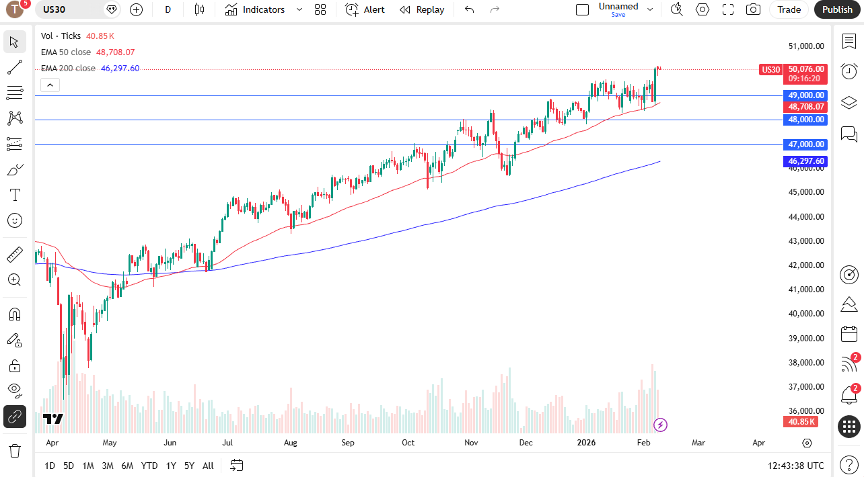Take a chart snapshot with camera
Screen dimensions: 864x477
[x=754, y=9]
